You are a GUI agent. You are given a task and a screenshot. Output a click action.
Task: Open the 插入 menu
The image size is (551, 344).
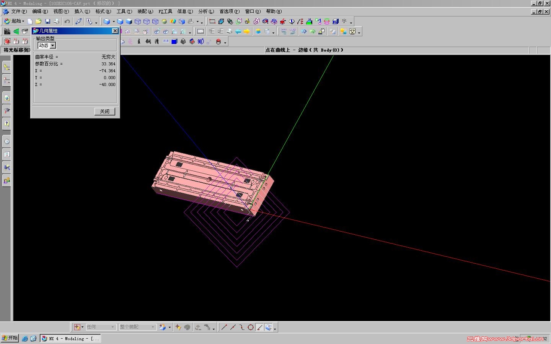[x=82, y=11]
